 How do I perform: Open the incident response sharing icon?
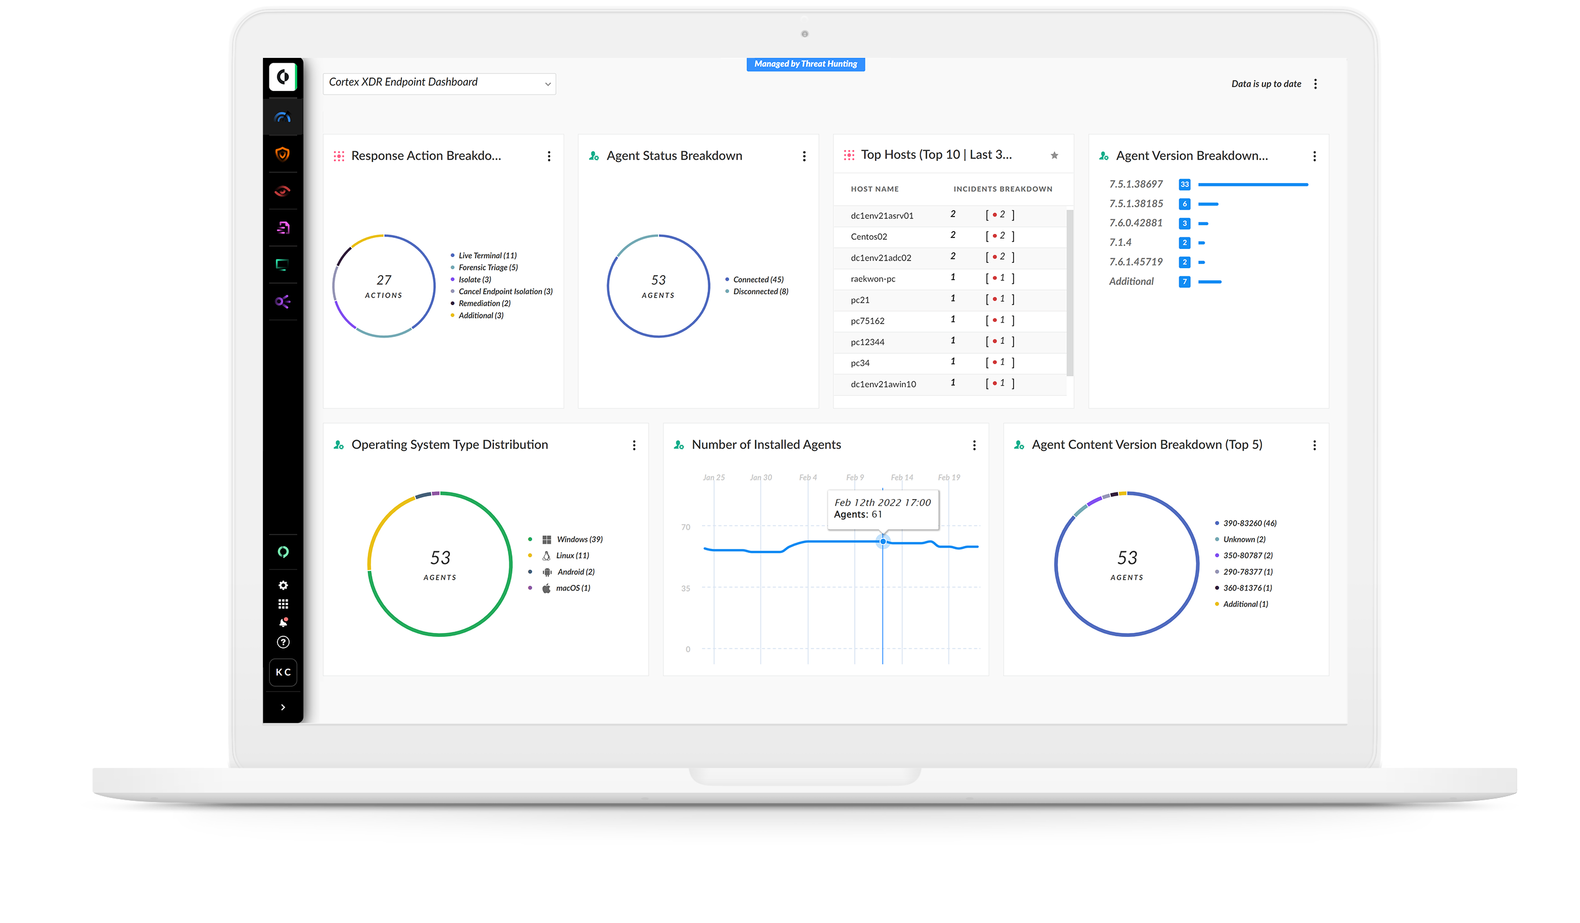(283, 303)
